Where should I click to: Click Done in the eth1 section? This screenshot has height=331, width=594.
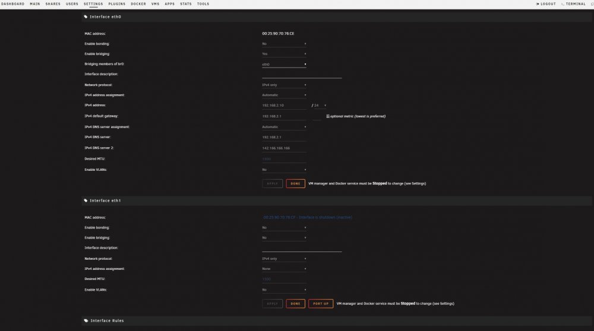click(295, 303)
